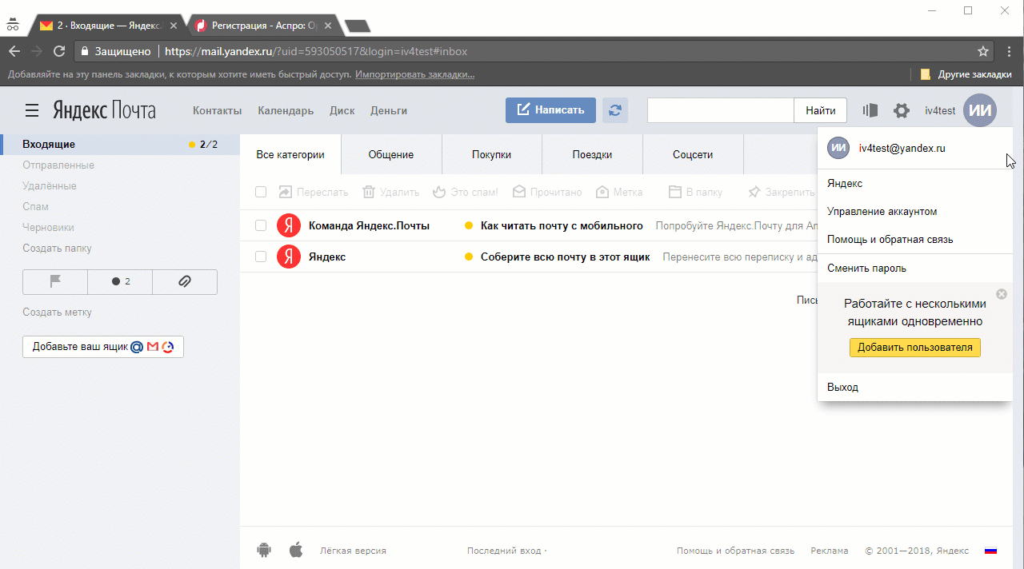
Task: Click iv4test username to toggle menu
Action: pos(940,111)
